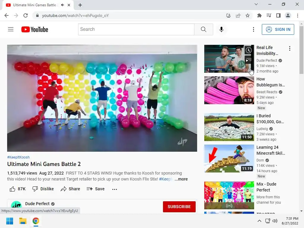Image resolution: width=304 pixels, height=228 pixels.
Task: Open Learning 24 Minecraft Skills thumbnail
Action: click(229, 159)
